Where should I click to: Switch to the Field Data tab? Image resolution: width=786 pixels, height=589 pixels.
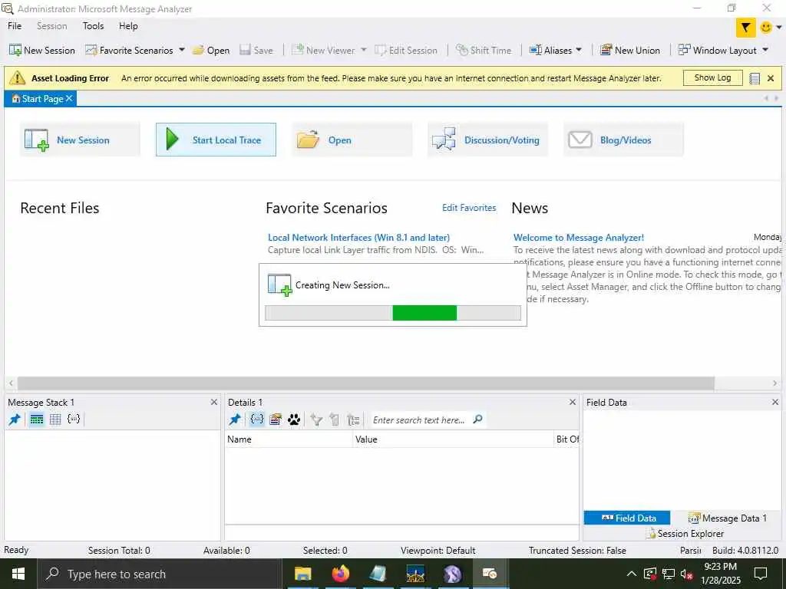tap(627, 518)
